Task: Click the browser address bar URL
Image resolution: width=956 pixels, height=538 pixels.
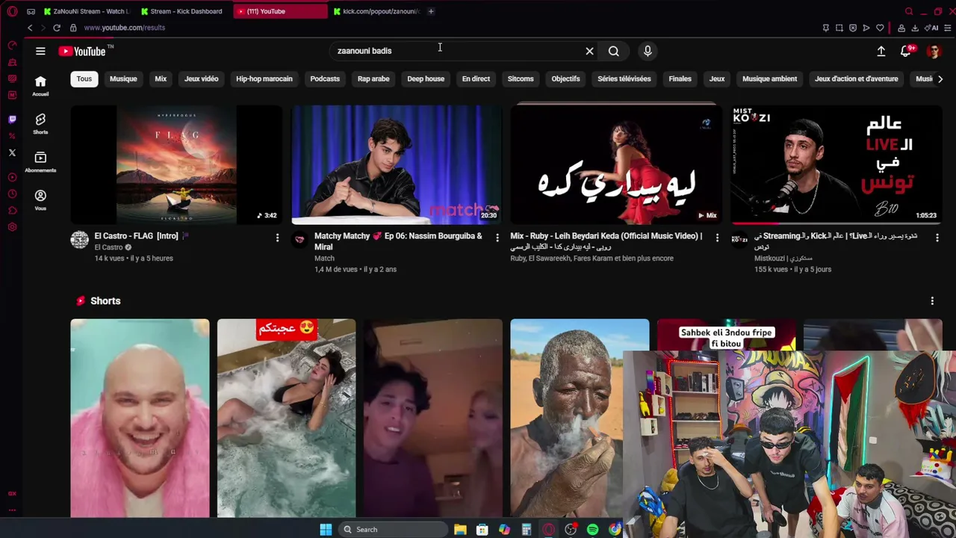Action: (x=124, y=28)
